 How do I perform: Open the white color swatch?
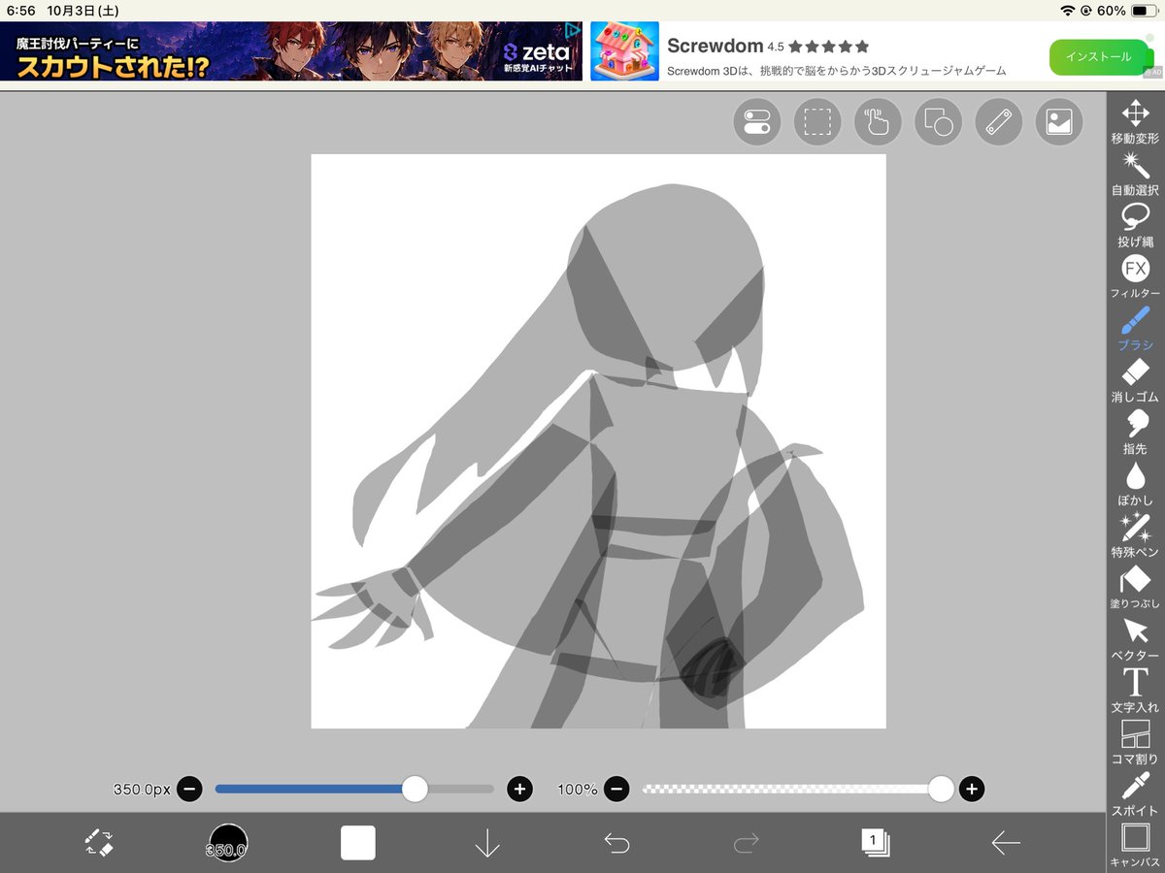358,843
